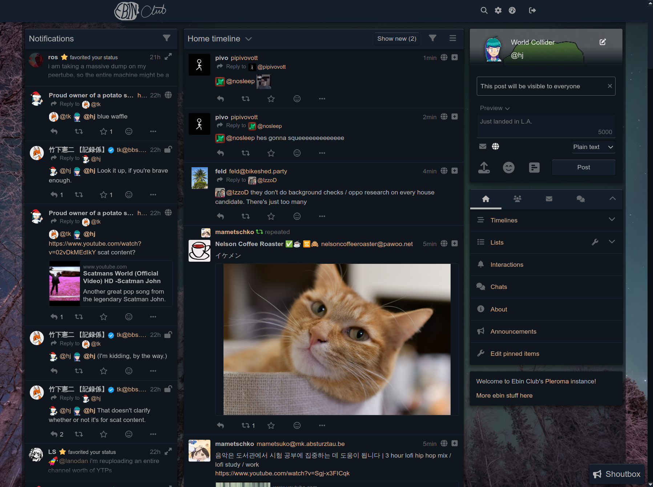Set post visibility to public globe
The width and height of the screenshot is (653, 487).
point(495,146)
